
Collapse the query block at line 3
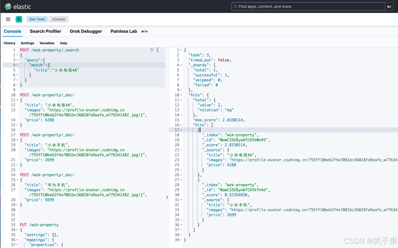click(17, 60)
